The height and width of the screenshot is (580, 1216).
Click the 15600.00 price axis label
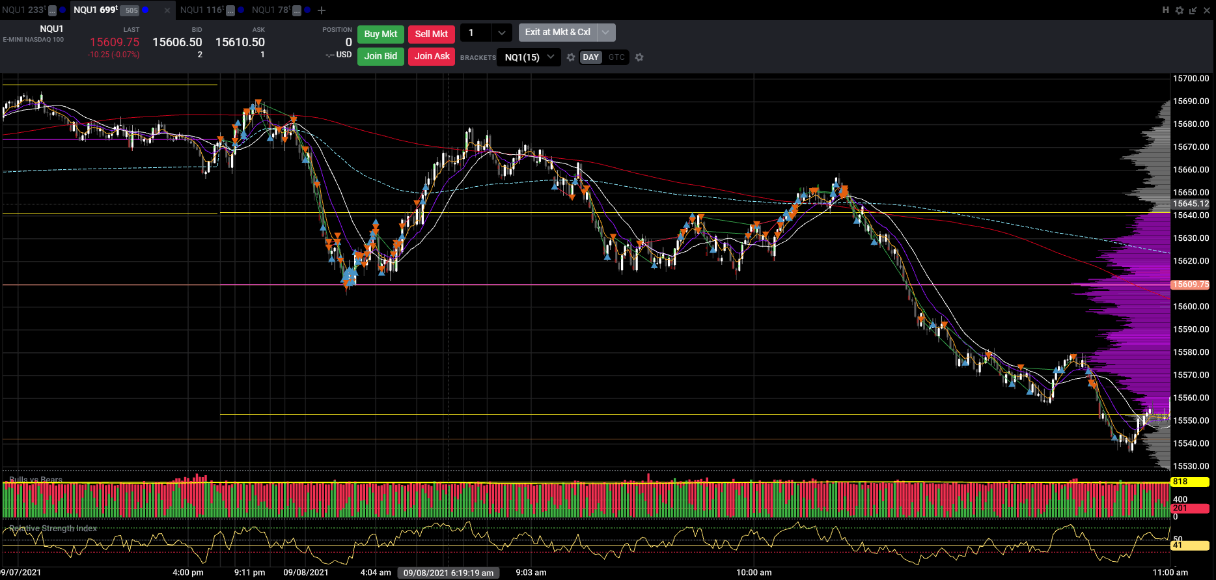coord(1191,306)
